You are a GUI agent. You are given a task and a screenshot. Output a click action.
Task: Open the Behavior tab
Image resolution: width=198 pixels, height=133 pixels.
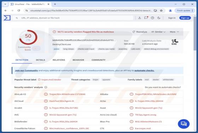pos(78,60)
